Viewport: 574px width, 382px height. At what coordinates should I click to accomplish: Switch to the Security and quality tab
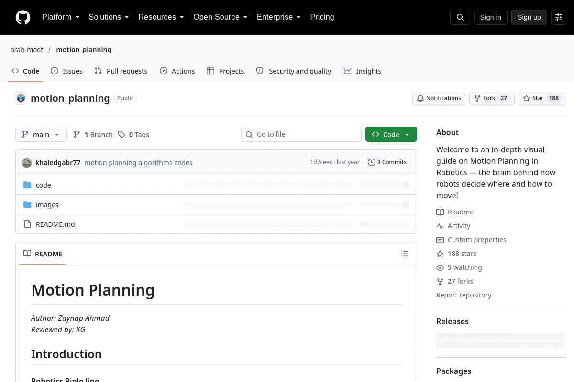[x=294, y=71]
